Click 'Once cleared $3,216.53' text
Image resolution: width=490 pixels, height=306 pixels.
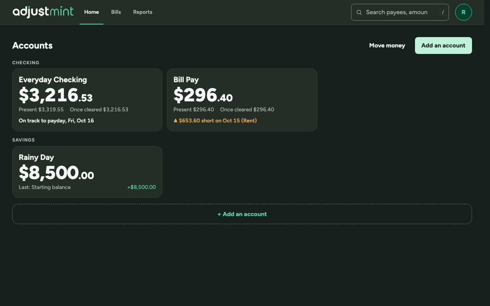99,109
